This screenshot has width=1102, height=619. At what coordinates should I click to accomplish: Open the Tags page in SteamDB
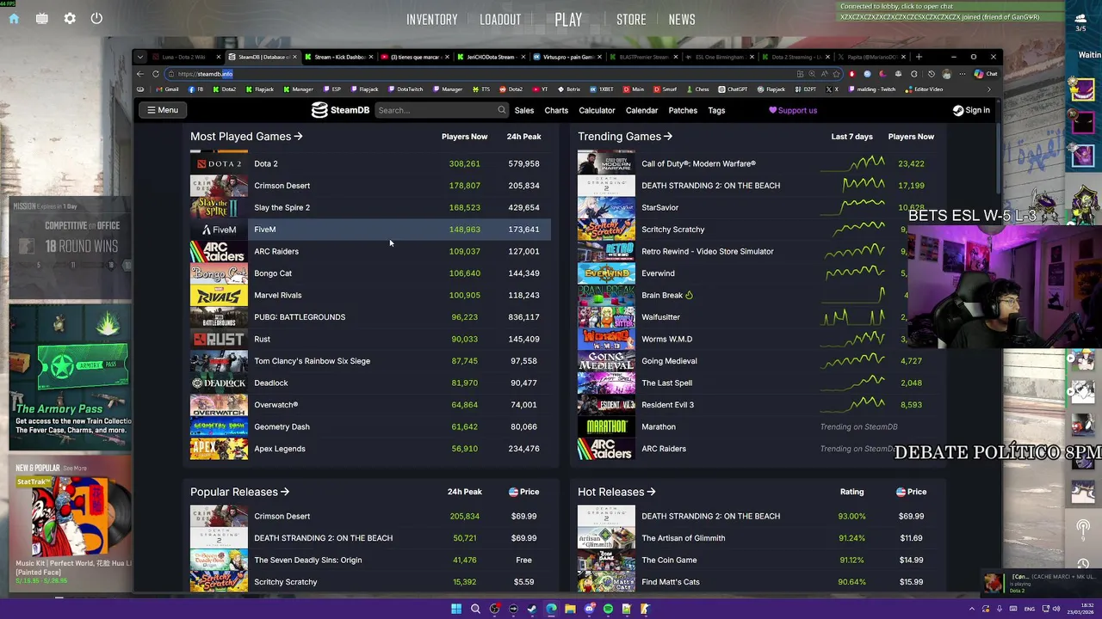716,110
